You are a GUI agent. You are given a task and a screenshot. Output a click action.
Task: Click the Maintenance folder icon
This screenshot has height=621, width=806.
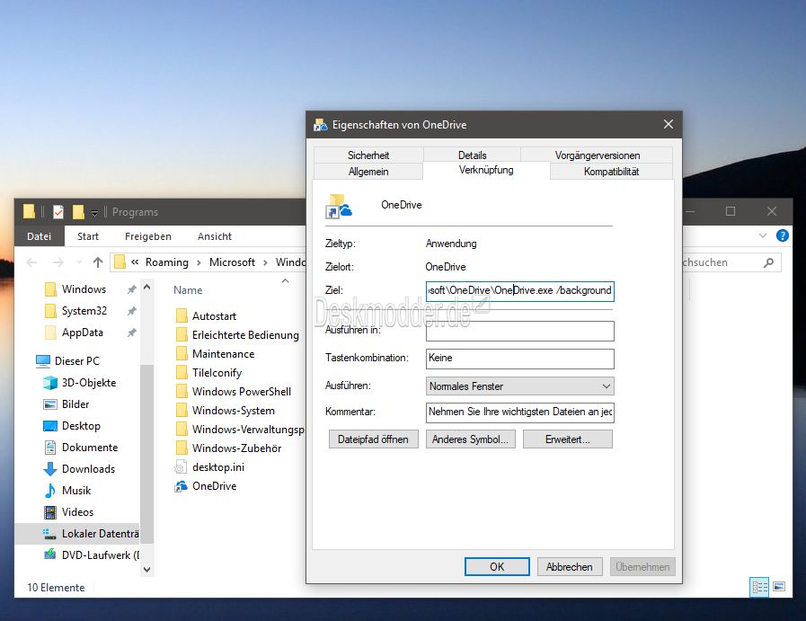[x=182, y=354]
